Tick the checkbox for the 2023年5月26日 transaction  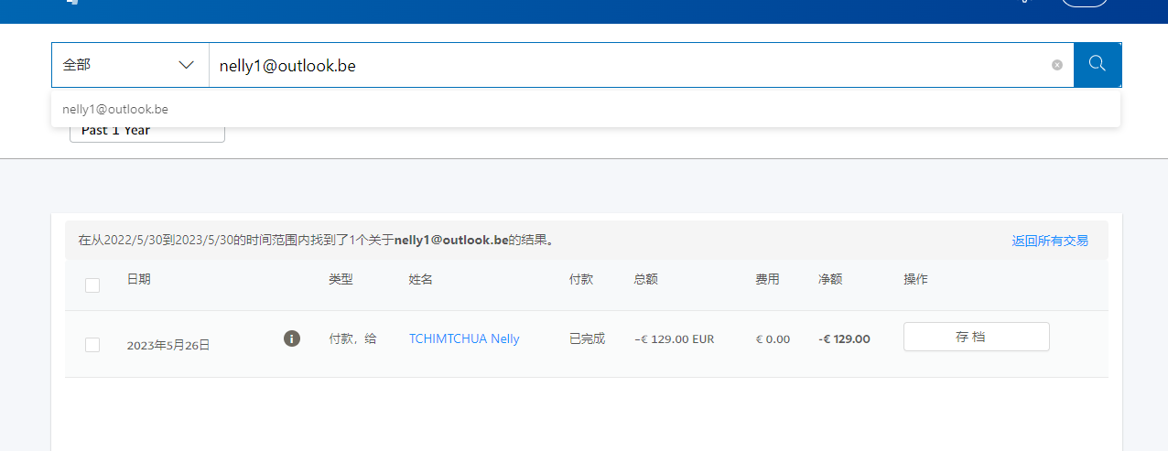click(x=92, y=345)
